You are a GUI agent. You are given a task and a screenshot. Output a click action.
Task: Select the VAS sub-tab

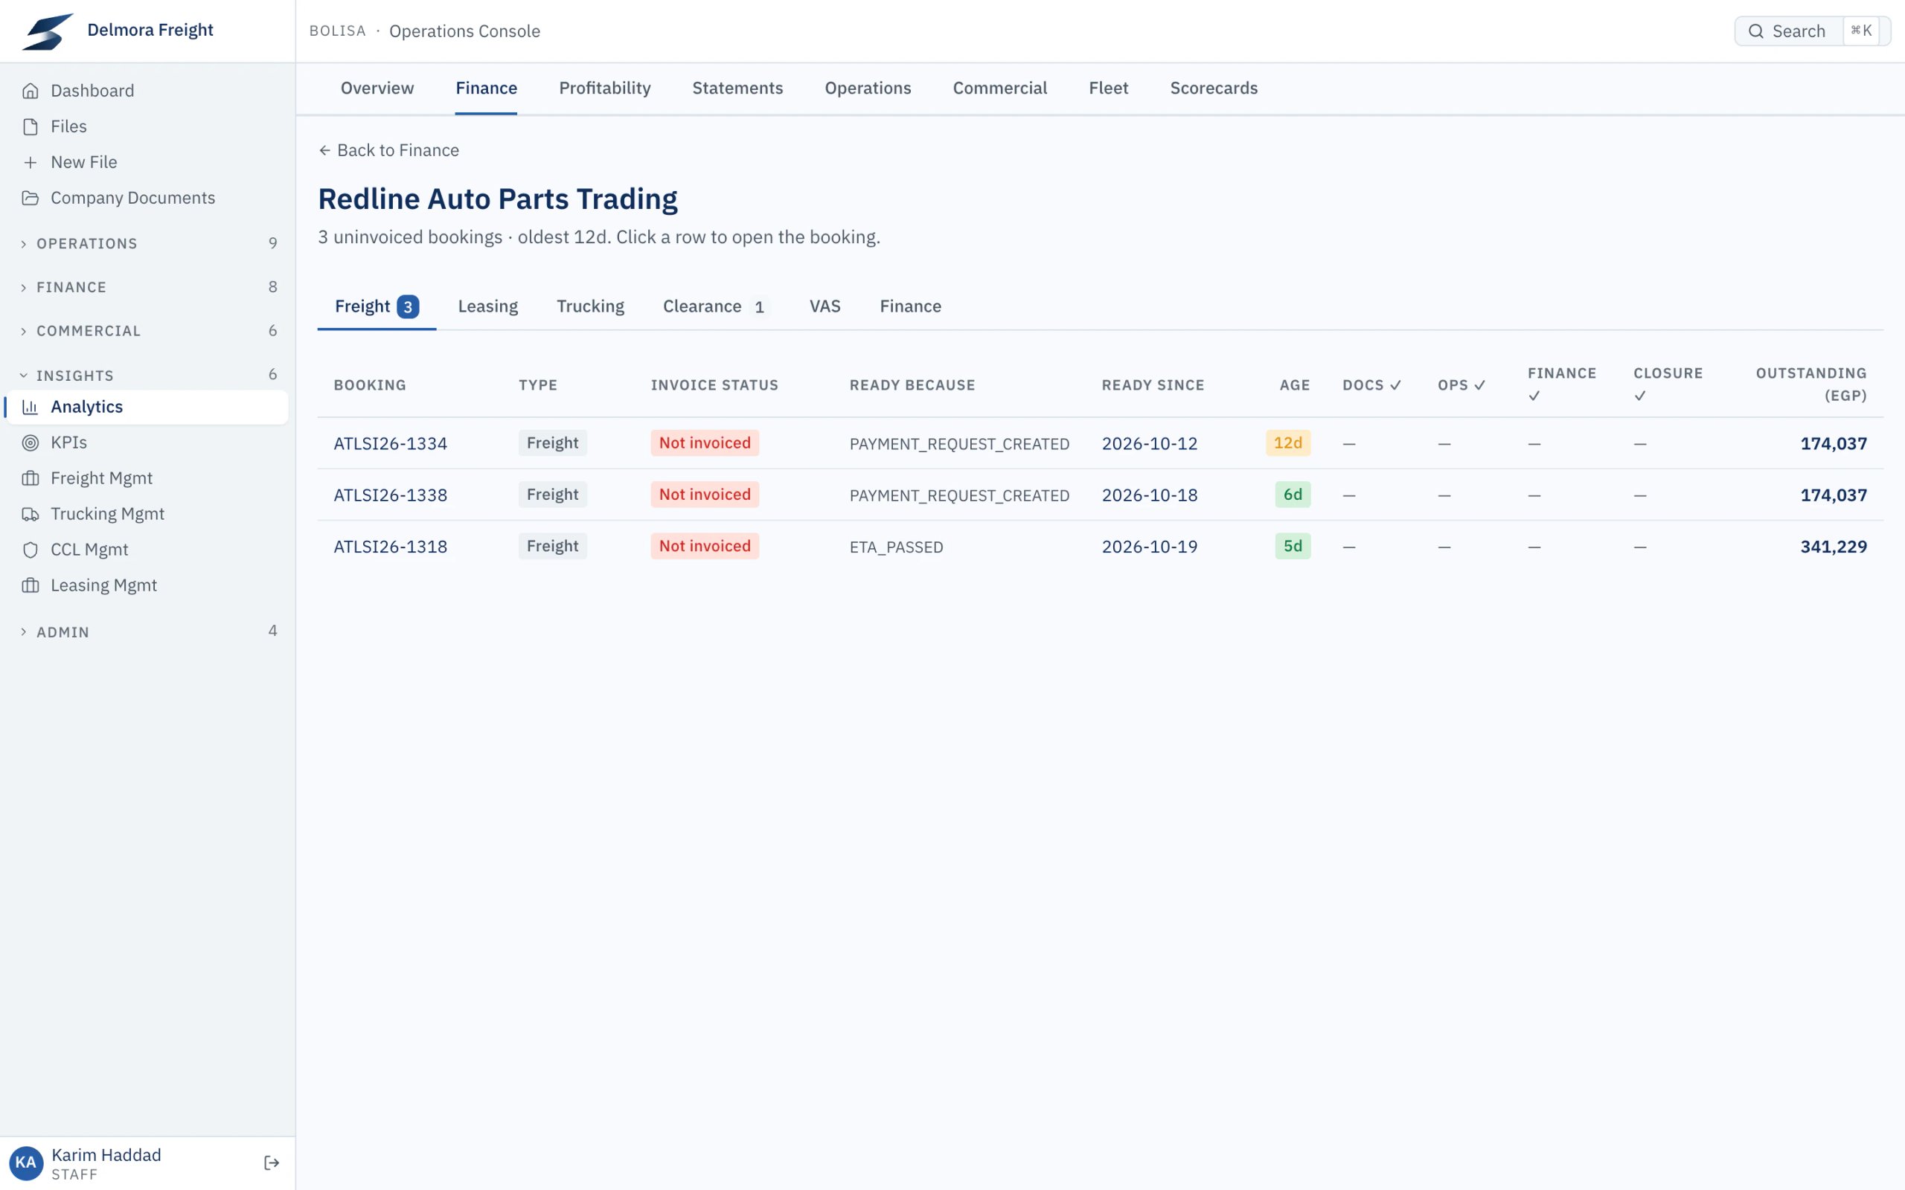825,306
